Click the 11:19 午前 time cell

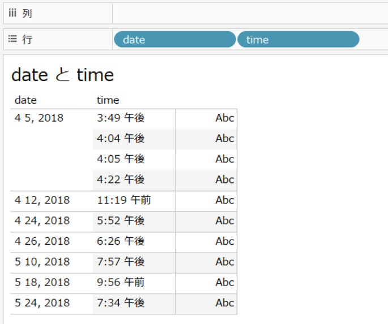pyautogui.click(x=123, y=201)
